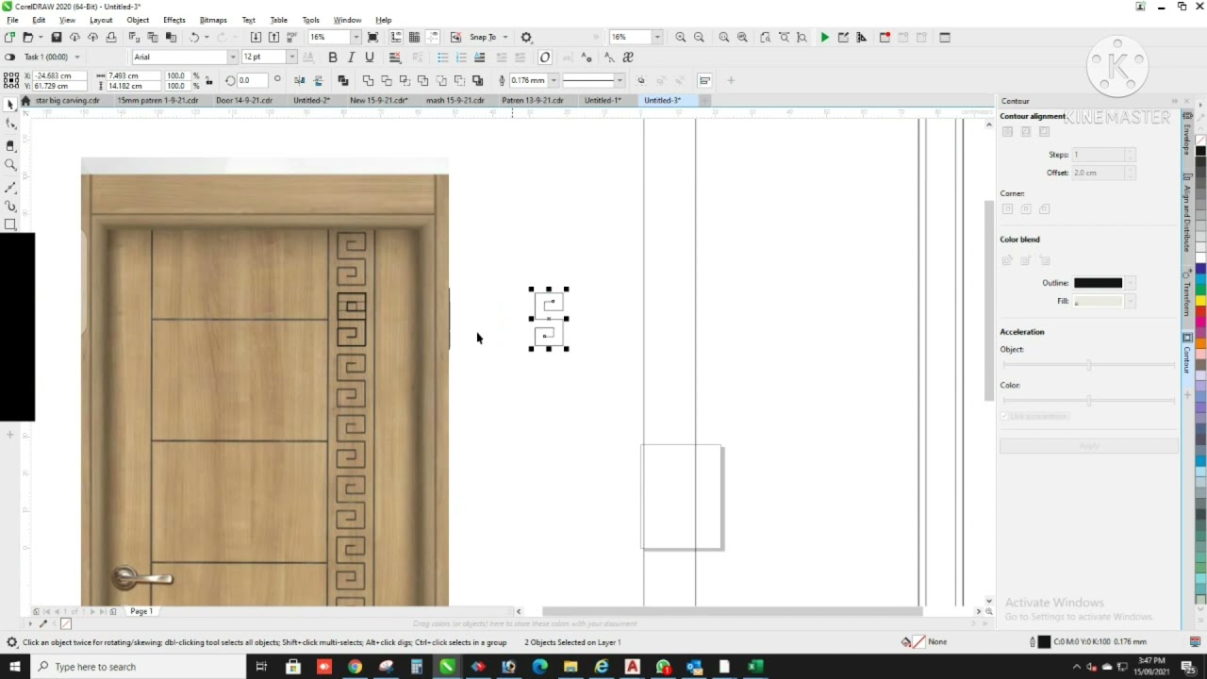Select the Zoom tool in the toolbox
The width and height of the screenshot is (1207, 679).
(10, 165)
